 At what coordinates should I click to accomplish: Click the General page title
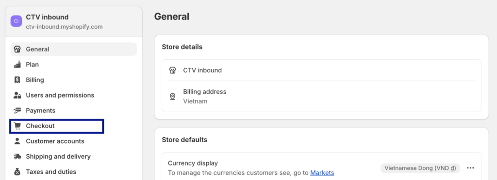(x=172, y=16)
